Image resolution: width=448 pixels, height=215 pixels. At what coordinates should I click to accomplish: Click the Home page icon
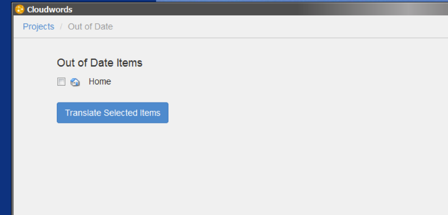(x=75, y=82)
